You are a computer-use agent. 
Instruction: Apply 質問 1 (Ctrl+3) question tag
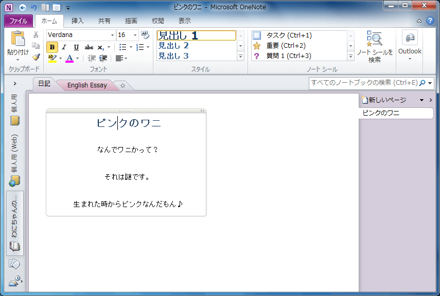pyautogui.click(x=299, y=56)
